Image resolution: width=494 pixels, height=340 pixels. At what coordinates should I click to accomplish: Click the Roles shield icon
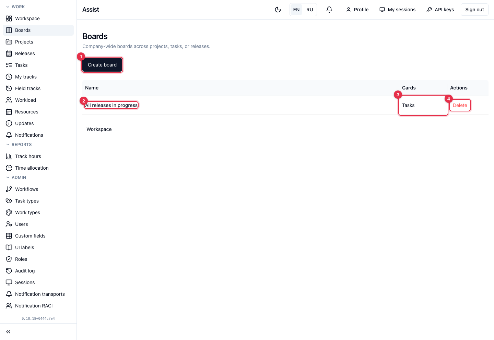[9, 259]
